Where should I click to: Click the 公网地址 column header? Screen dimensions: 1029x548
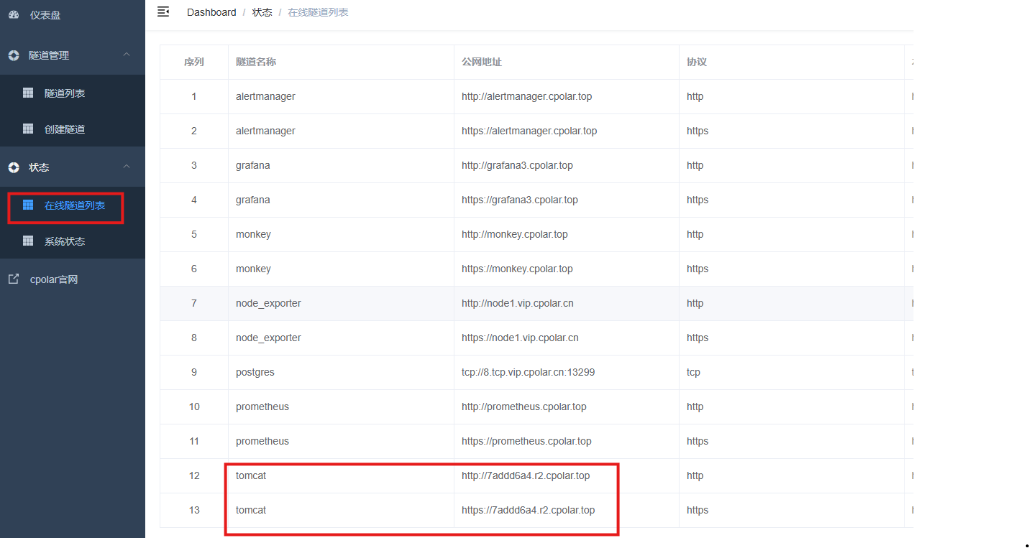coord(482,62)
